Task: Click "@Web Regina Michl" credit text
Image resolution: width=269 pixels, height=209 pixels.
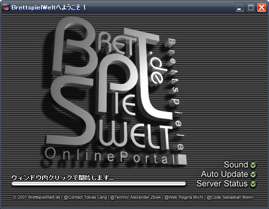Action: pyautogui.click(x=184, y=197)
